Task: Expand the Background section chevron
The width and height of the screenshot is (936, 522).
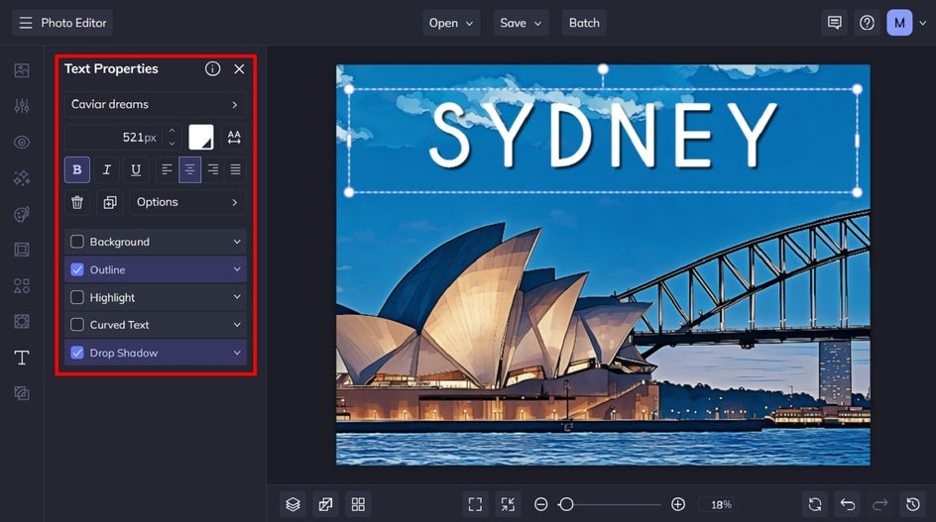Action: click(237, 242)
